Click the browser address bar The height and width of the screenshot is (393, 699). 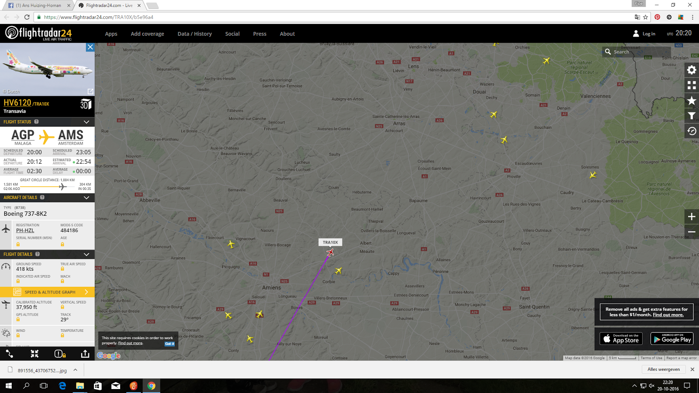pos(336,17)
